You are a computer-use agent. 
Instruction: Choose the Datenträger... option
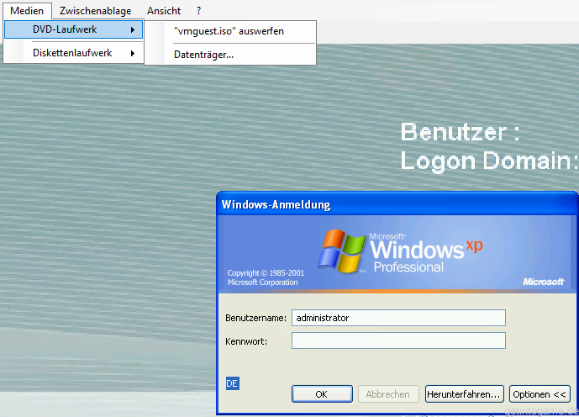204,55
